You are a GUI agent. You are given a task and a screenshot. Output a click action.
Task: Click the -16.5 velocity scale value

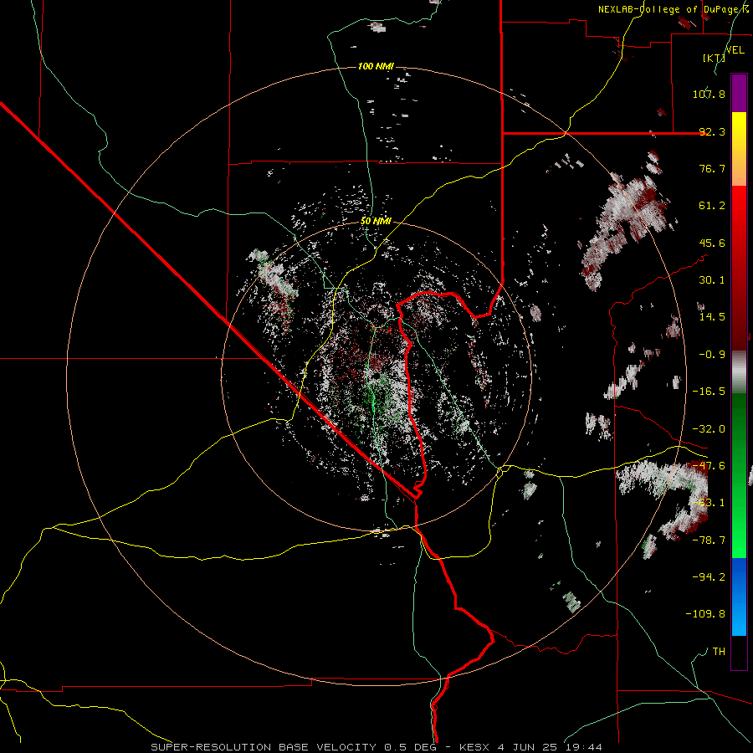[709, 392]
